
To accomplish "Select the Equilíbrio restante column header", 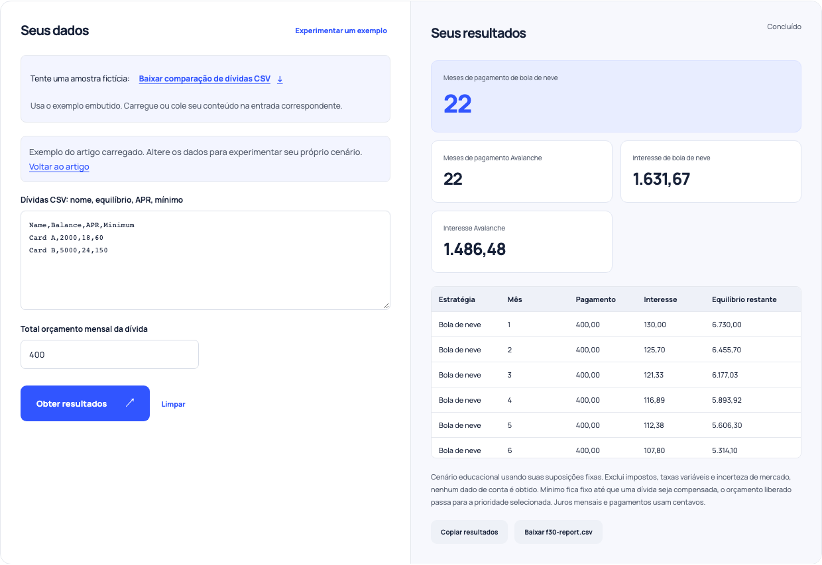I will 744,299.
